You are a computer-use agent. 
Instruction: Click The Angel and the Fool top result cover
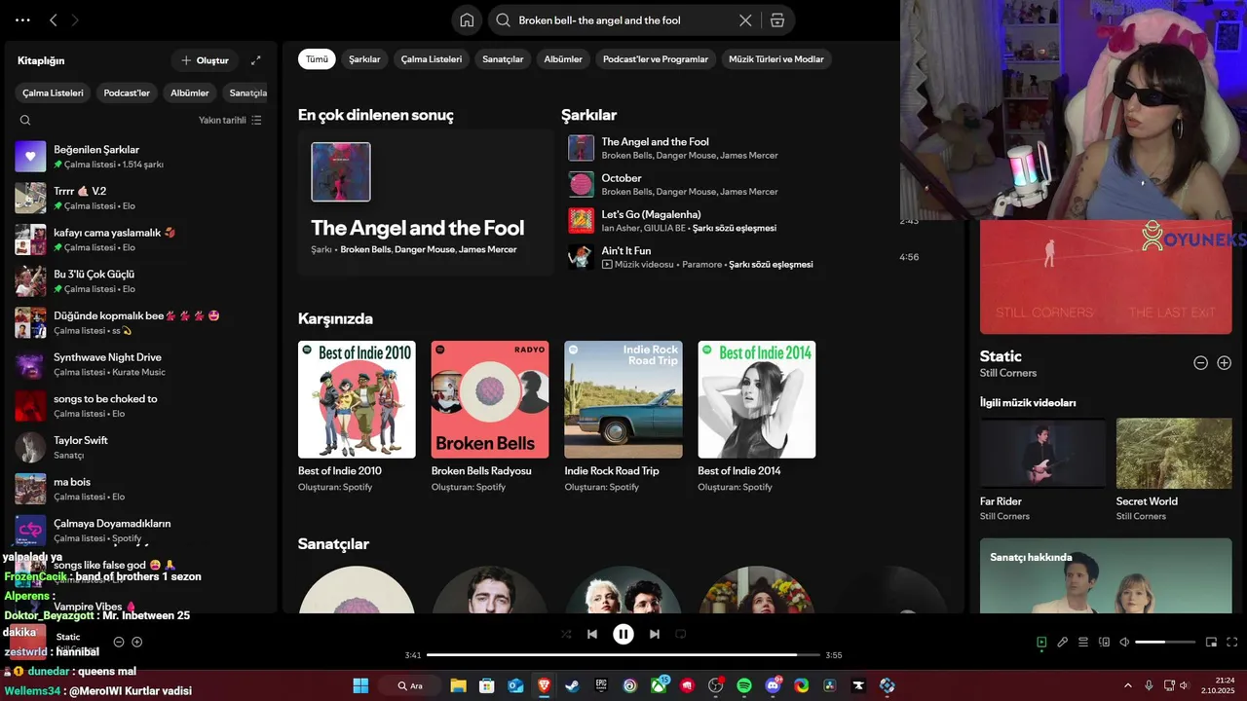coord(341,172)
